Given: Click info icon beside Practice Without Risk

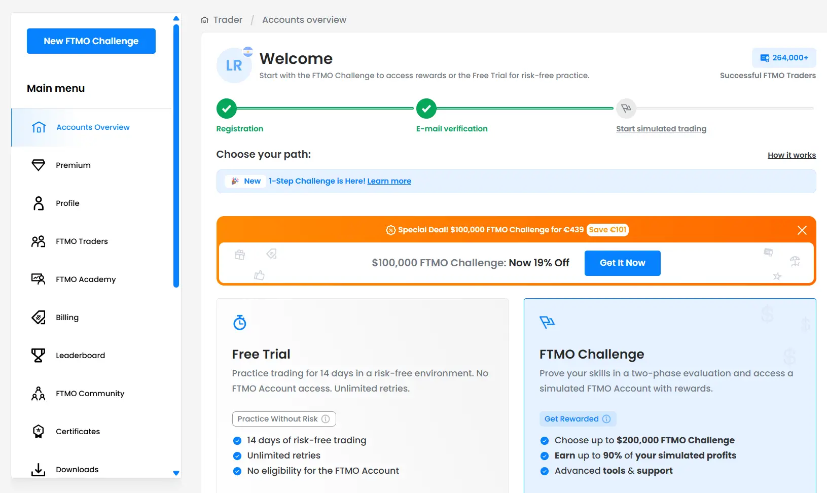Looking at the screenshot, I should tap(326, 419).
